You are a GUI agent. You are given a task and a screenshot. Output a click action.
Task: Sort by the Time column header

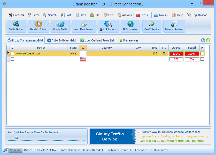pyautogui.click(x=155, y=48)
